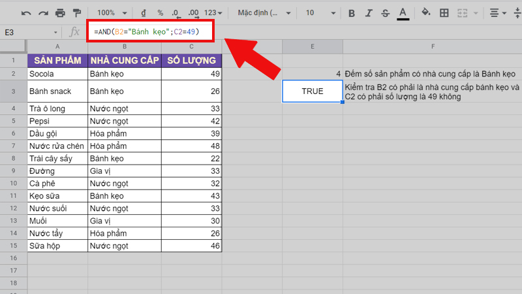Open the borders grid icon
522x294 pixels.
(x=444, y=13)
